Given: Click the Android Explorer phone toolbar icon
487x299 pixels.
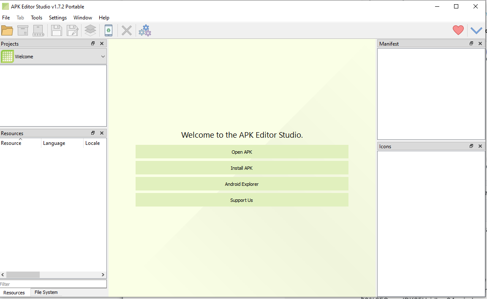Looking at the screenshot, I should click(x=109, y=30).
